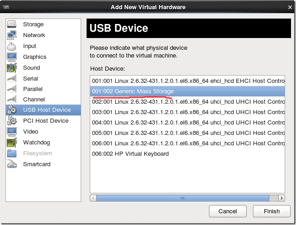Click the Storage disk icon
This screenshot has width=296, height=225.
pyautogui.click(x=12, y=24)
